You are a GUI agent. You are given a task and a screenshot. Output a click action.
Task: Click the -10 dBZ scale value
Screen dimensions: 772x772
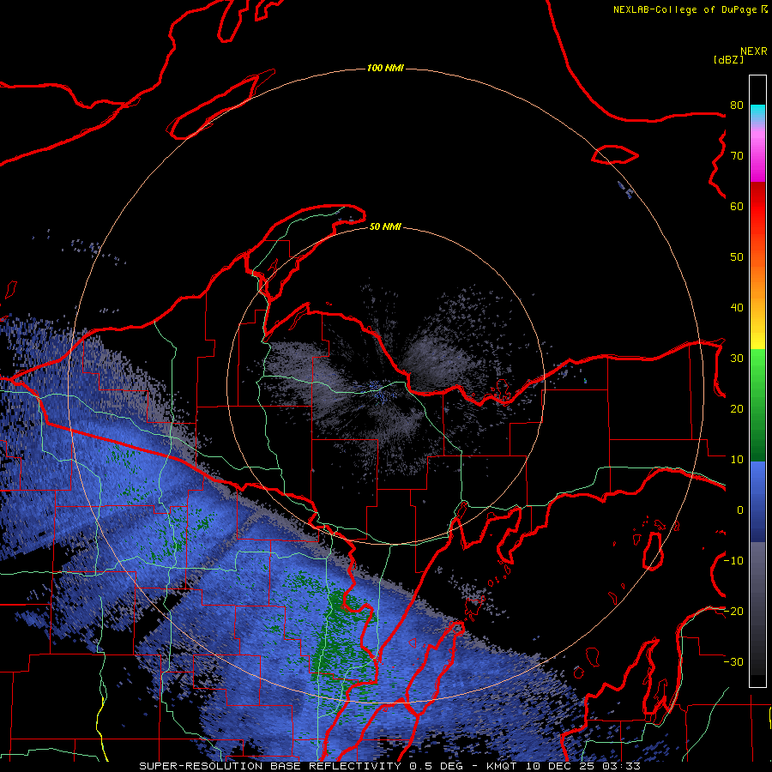tap(733, 561)
